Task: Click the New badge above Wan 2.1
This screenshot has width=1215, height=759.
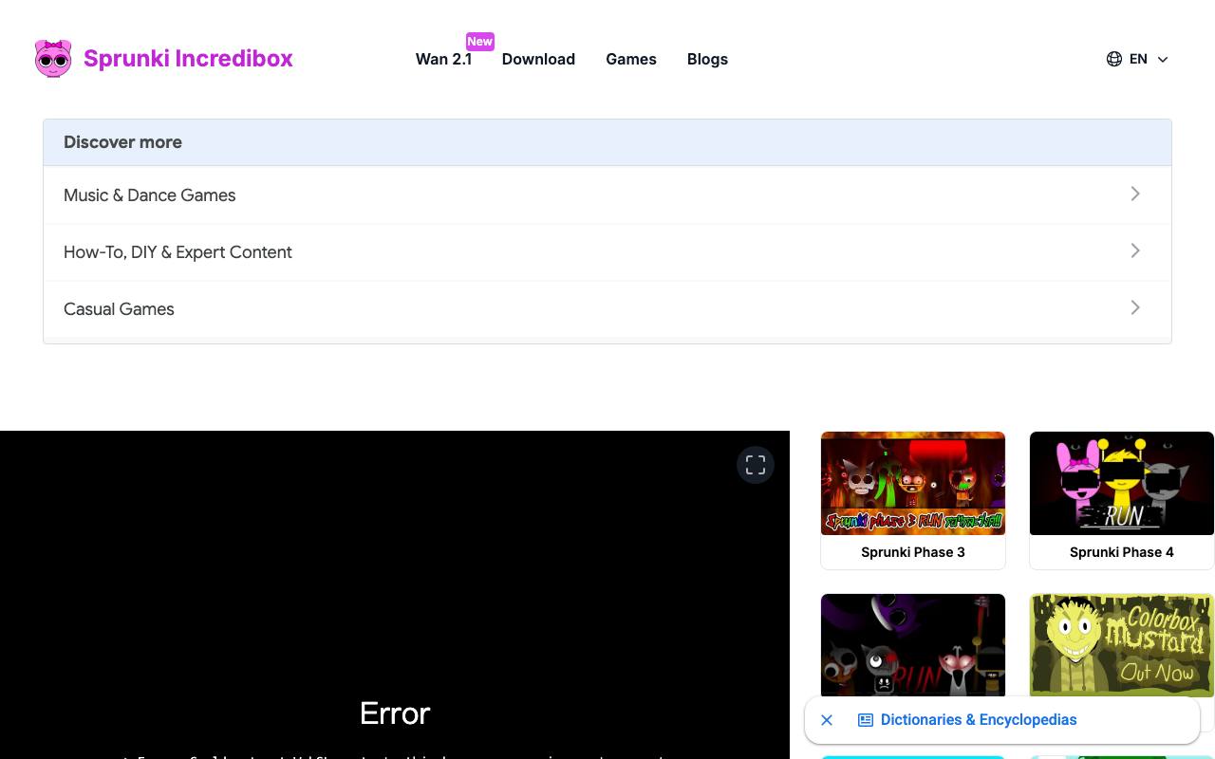Action: (479, 41)
